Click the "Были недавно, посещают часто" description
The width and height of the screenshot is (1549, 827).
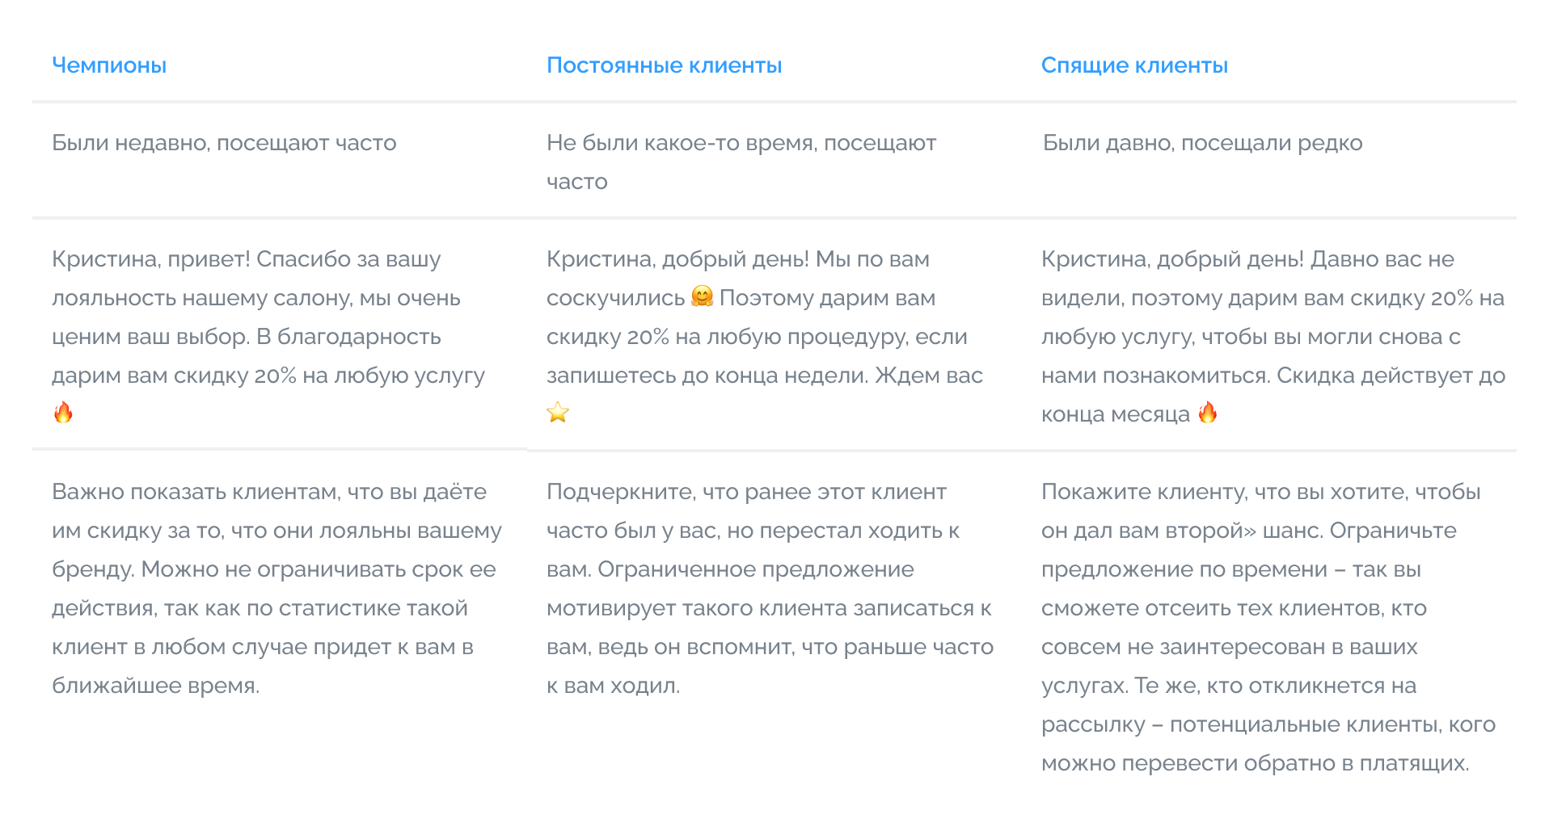(224, 143)
